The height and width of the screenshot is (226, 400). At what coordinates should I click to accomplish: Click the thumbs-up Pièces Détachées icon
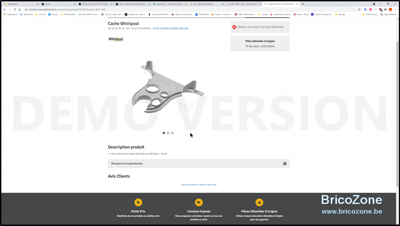(259, 202)
